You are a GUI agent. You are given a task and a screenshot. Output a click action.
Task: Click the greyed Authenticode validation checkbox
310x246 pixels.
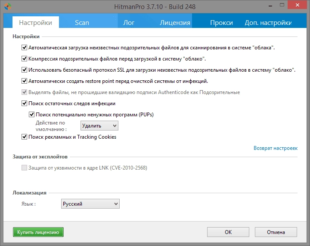click(x=24, y=92)
